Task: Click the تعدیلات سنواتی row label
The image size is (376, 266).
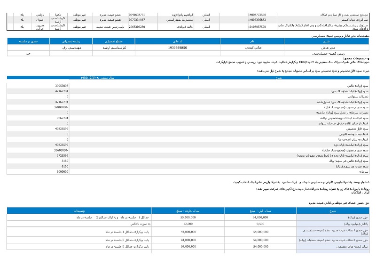Action: coord(358,97)
